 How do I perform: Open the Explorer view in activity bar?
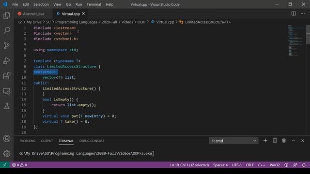(7, 15)
